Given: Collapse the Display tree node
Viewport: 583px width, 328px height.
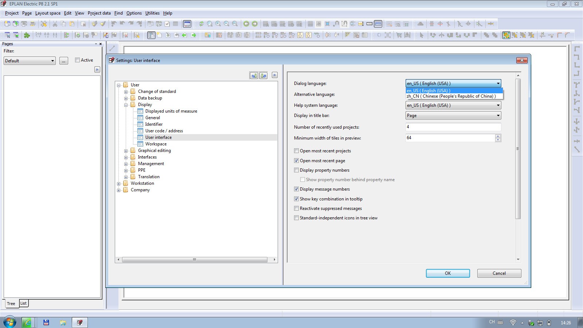Looking at the screenshot, I should coord(126,105).
